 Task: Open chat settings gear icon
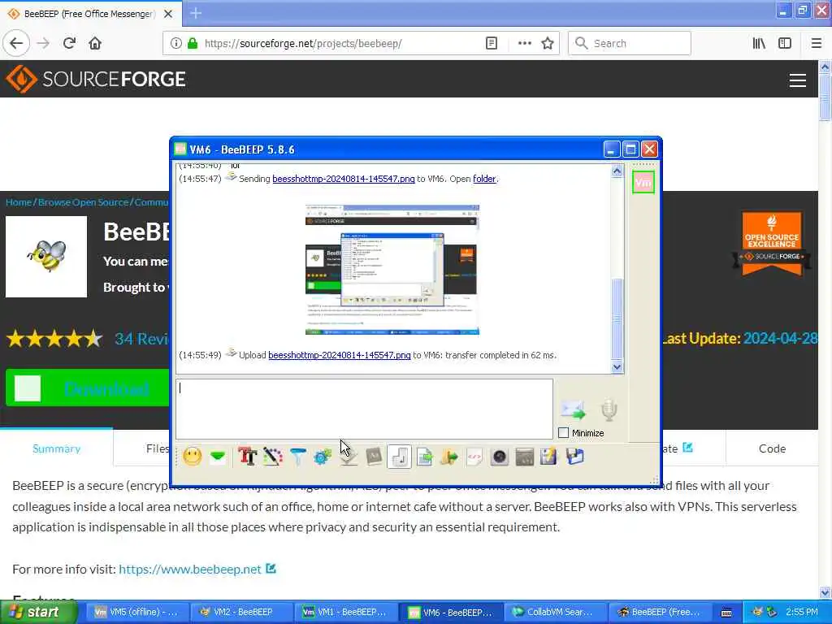[x=323, y=457]
